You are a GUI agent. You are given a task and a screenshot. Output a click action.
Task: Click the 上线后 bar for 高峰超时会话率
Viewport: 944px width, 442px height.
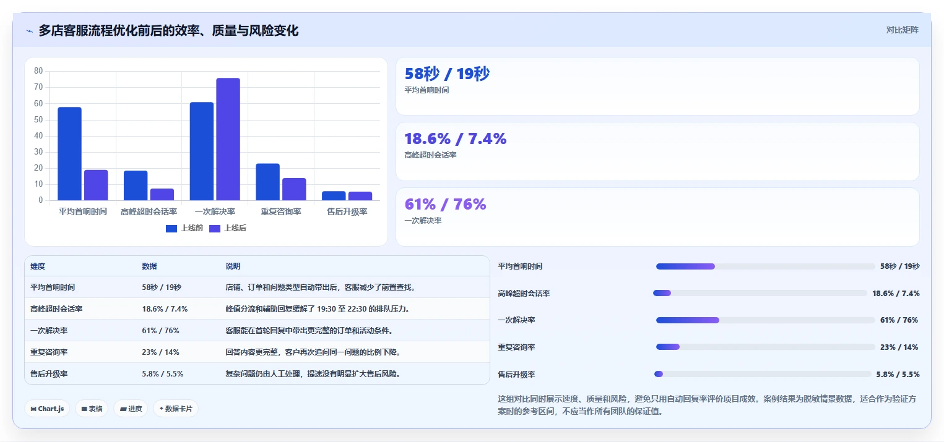point(162,195)
